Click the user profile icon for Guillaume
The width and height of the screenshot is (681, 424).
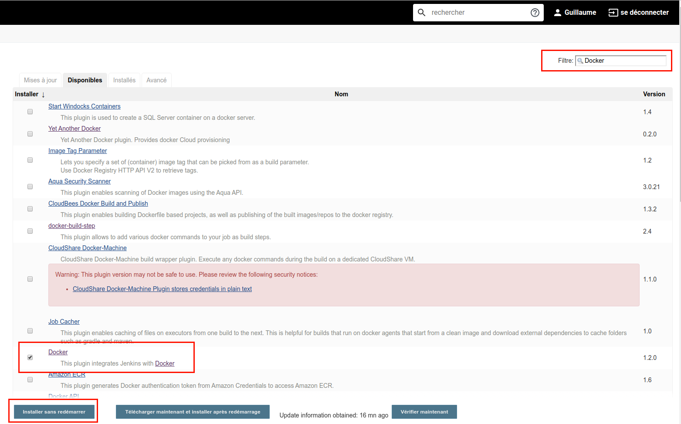tap(557, 13)
